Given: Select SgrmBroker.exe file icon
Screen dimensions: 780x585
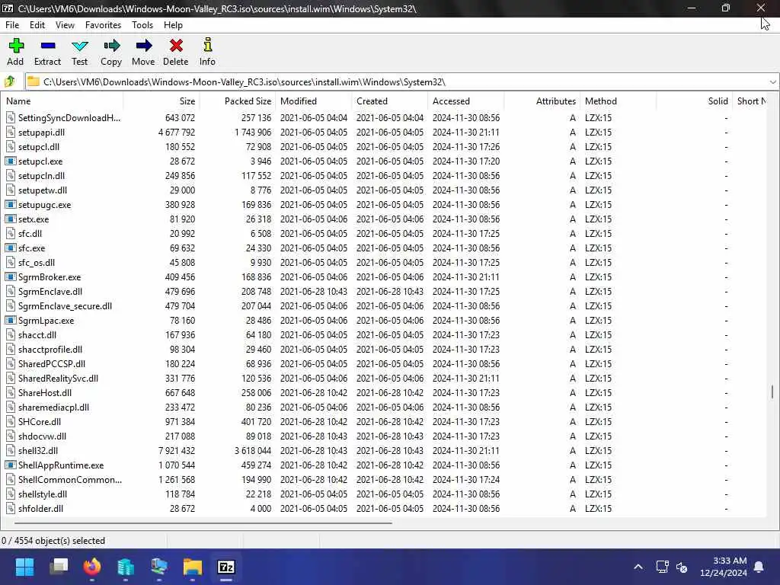Looking at the screenshot, I should [11, 277].
